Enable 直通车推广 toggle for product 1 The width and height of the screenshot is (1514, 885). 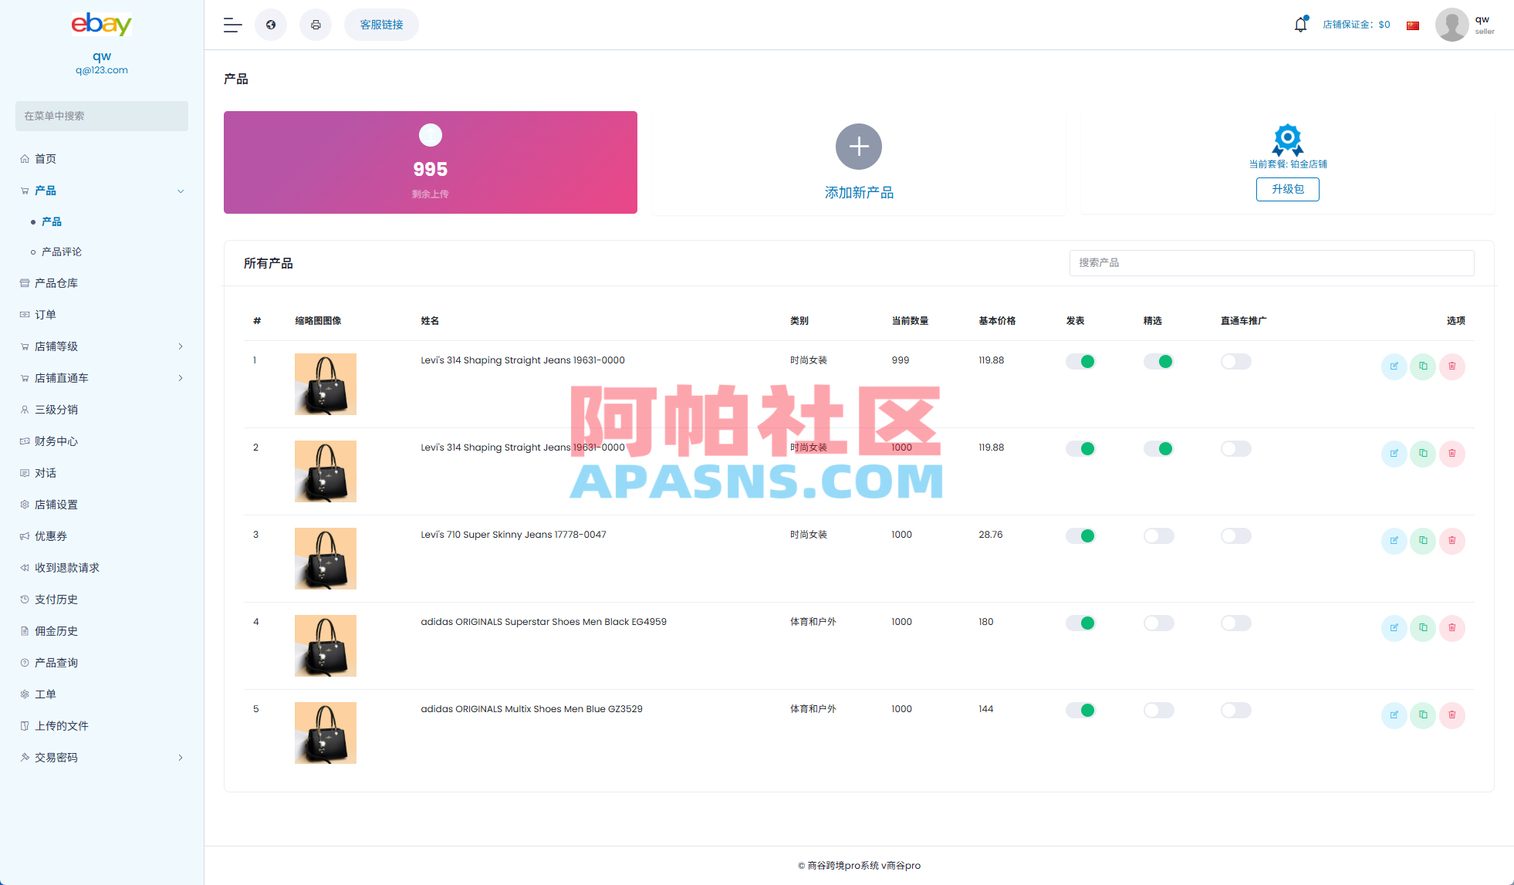click(1235, 361)
